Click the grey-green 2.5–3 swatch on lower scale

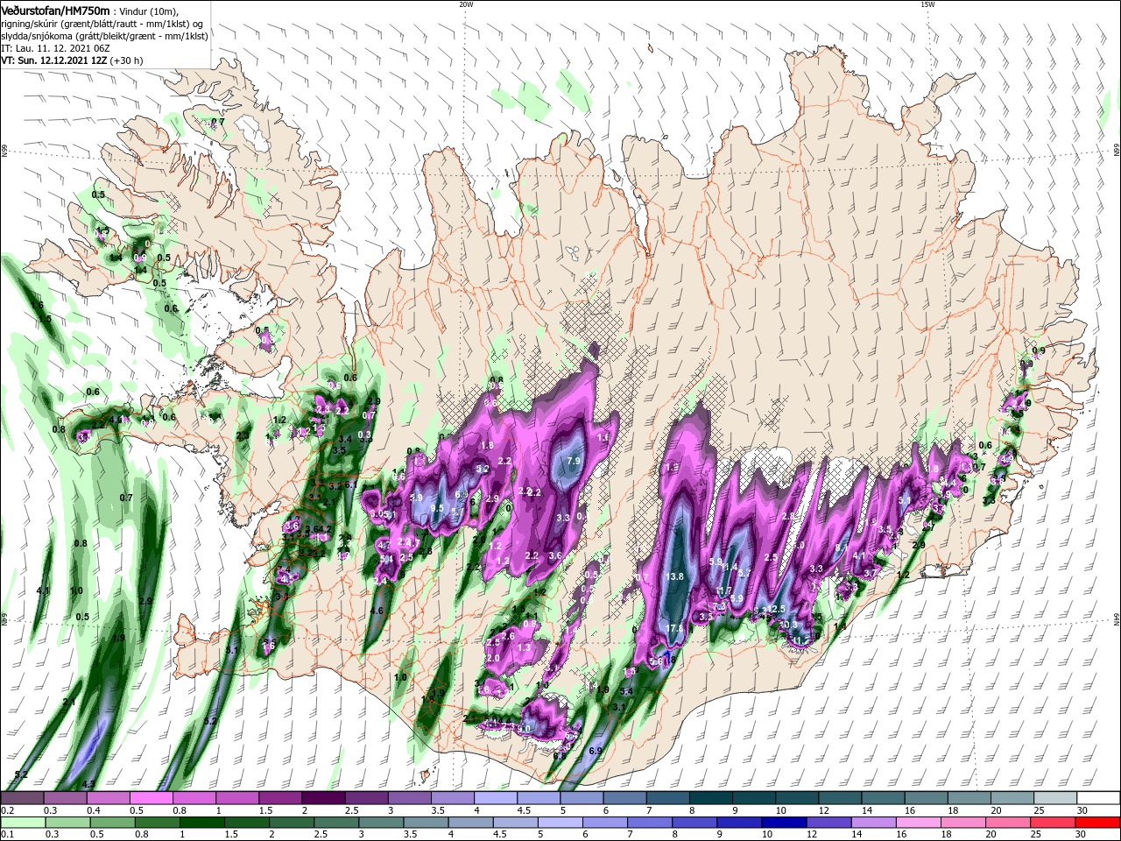(x=335, y=823)
